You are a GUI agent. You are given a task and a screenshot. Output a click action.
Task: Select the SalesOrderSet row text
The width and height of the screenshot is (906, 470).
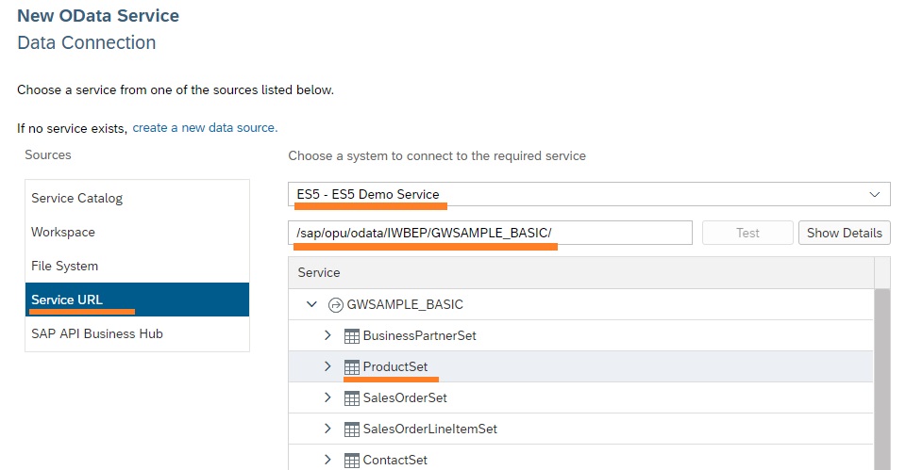(405, 397)
